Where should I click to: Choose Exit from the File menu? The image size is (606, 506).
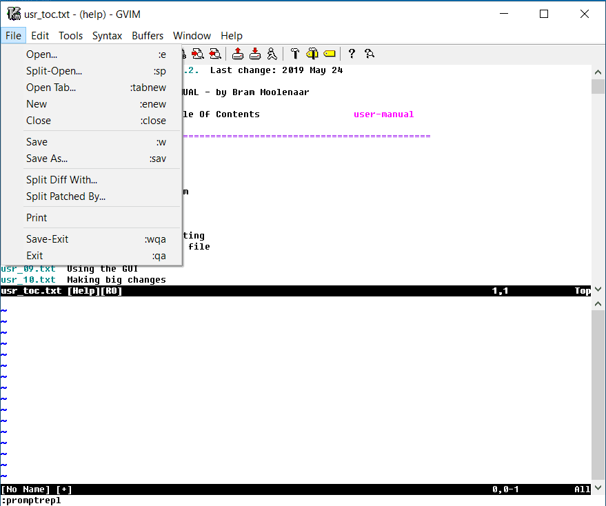[x=92, y=256]
